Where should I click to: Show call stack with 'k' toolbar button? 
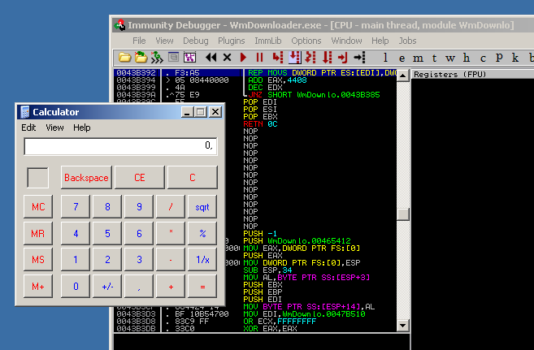click(x=515, y=58)
